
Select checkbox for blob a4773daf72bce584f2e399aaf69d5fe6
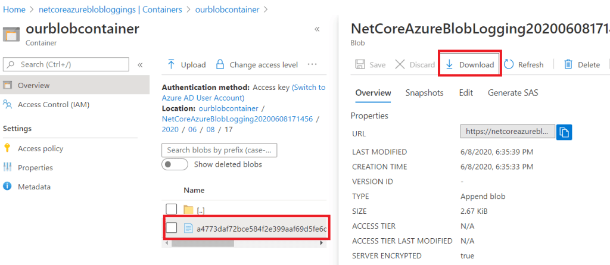pyautogui.click(x=172, y=227)
